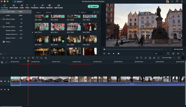Viewport: 186px width, 107px height.
Task: Click the fullscreen preview arrows icon
Action: coord(183,53)
